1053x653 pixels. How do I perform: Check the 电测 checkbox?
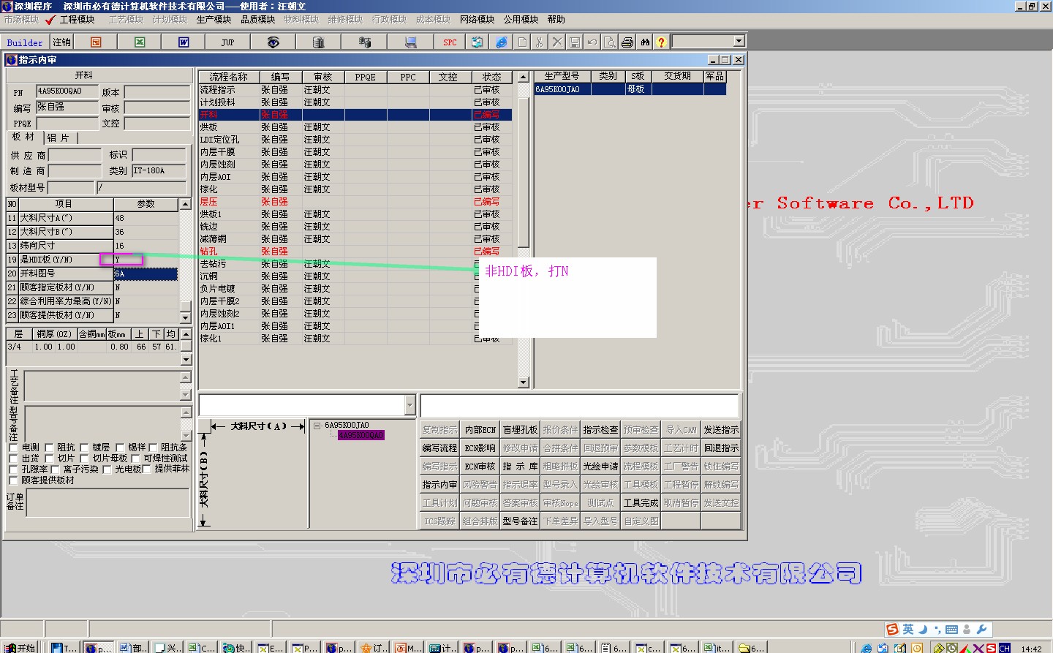click(x=14, y=448)
